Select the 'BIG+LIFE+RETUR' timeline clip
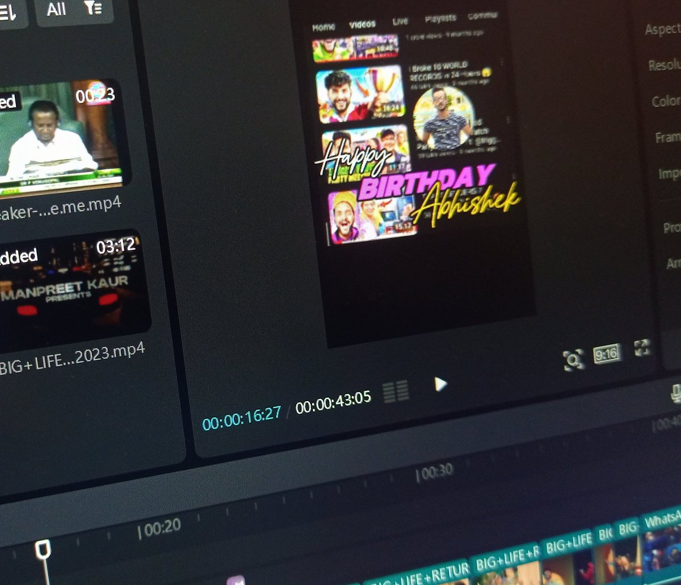Screen dimensions: 681x585 (416, 573)
